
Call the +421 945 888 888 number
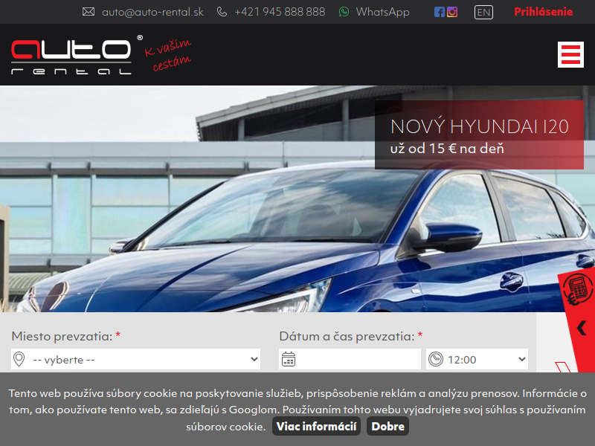280,12
